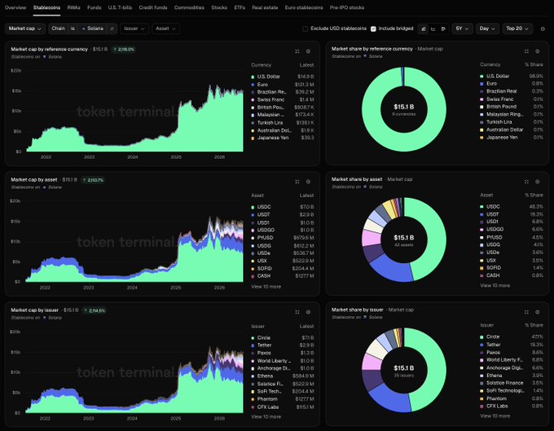Select CASH row in market cap by asset legend
This screenshot has height=431, width=554.
point(283,276)
